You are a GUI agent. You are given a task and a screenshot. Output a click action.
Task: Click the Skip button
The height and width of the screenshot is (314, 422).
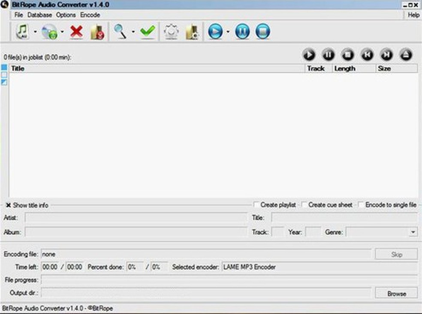[x=396, y=254]
